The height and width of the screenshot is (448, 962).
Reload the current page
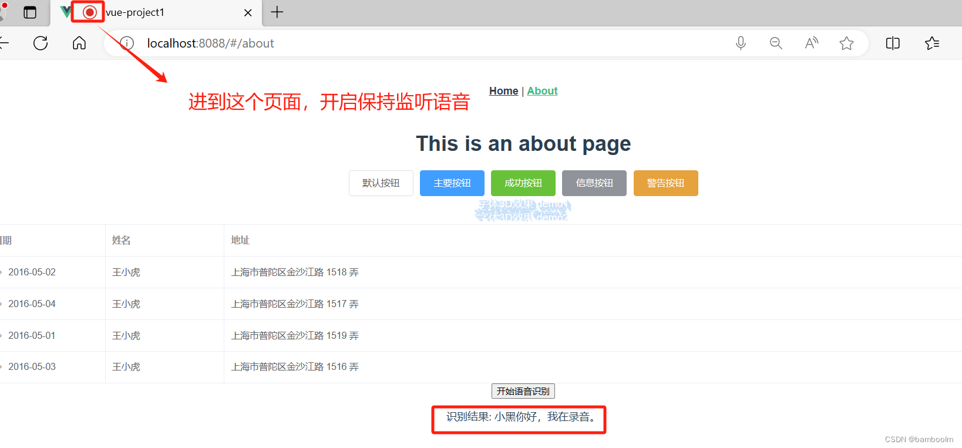coord(41,43)
